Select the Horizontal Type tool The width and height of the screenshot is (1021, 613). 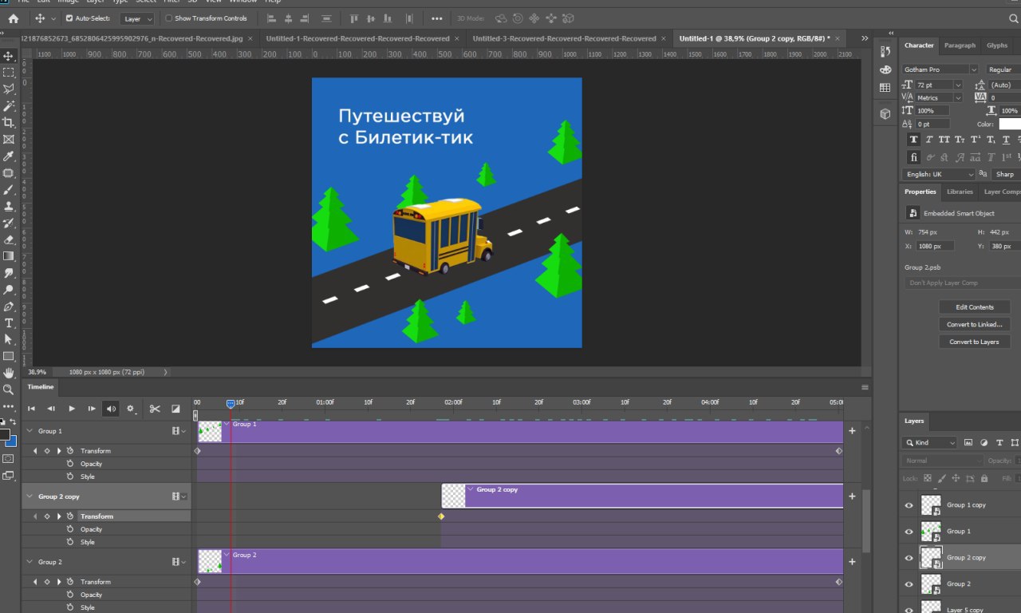[9, 323]
